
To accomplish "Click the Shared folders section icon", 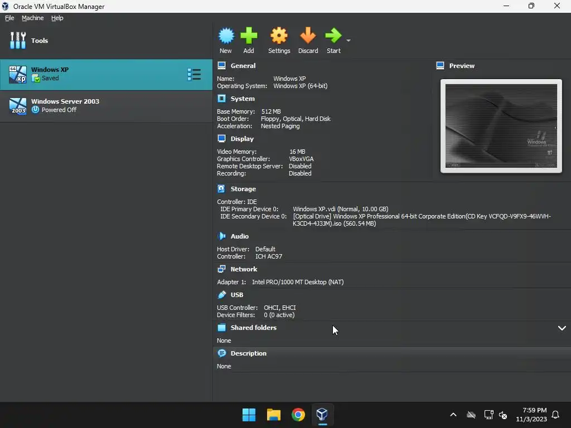I will (221, 328).
